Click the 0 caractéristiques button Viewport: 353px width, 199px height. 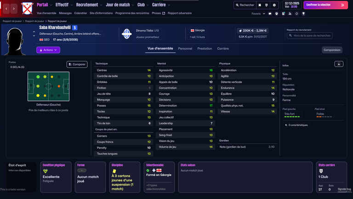coord(296,125)
